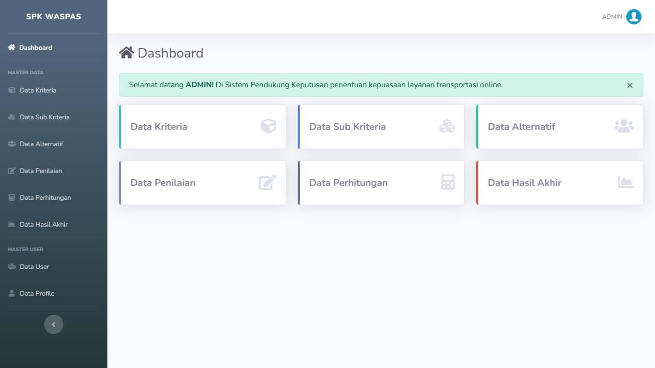Click the ADMIN user avatar icon
The image size is (655, 368).
[633, 17]
